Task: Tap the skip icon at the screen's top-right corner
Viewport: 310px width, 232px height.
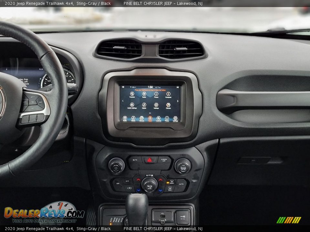Action: (x=178, y=87)
